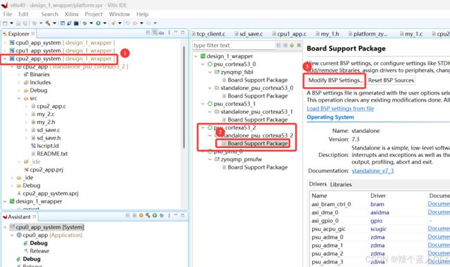Click the collapse icon beside type filter text

(x=278, y=46)
